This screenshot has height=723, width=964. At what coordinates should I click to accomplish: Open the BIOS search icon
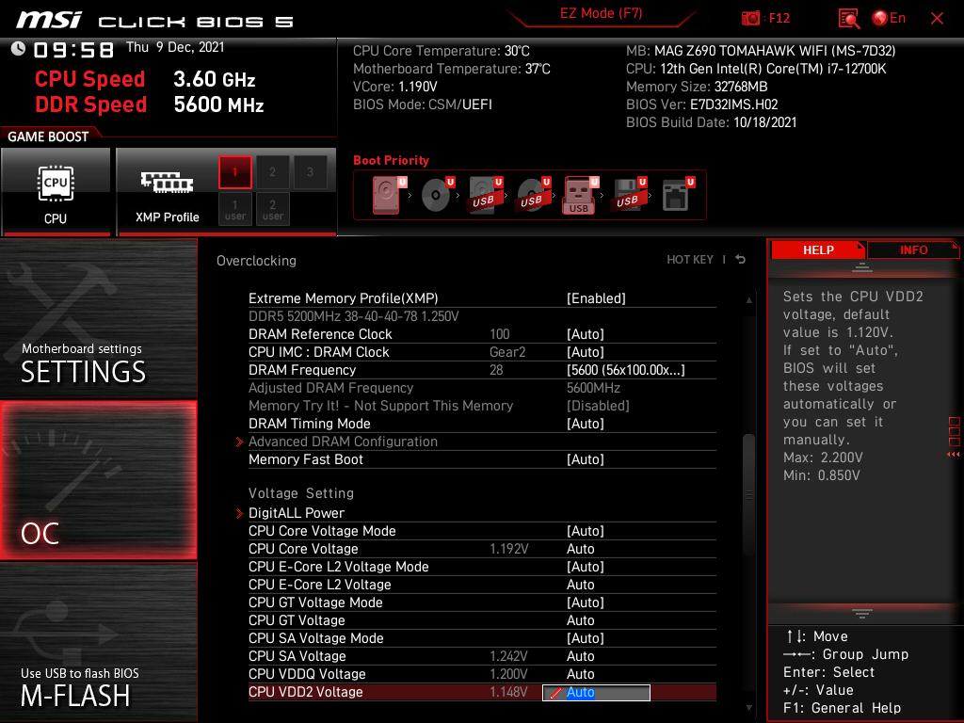(x=848, y=19)
